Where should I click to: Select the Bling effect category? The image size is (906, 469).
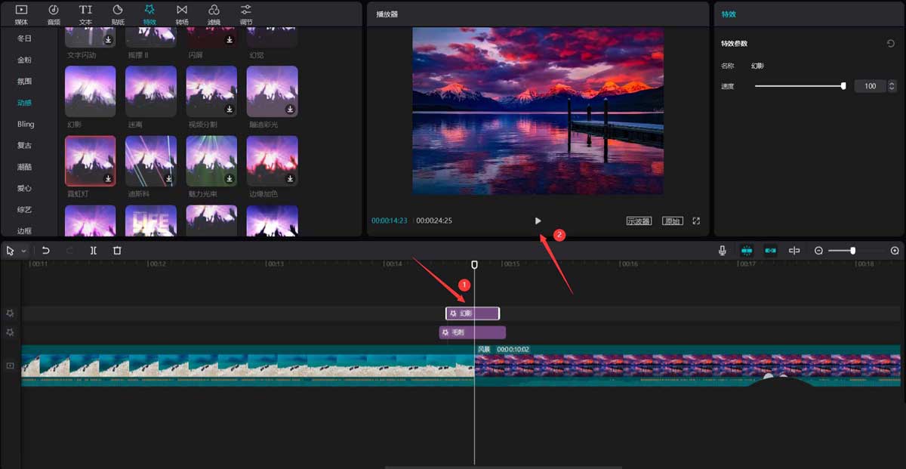pos(26,124)
